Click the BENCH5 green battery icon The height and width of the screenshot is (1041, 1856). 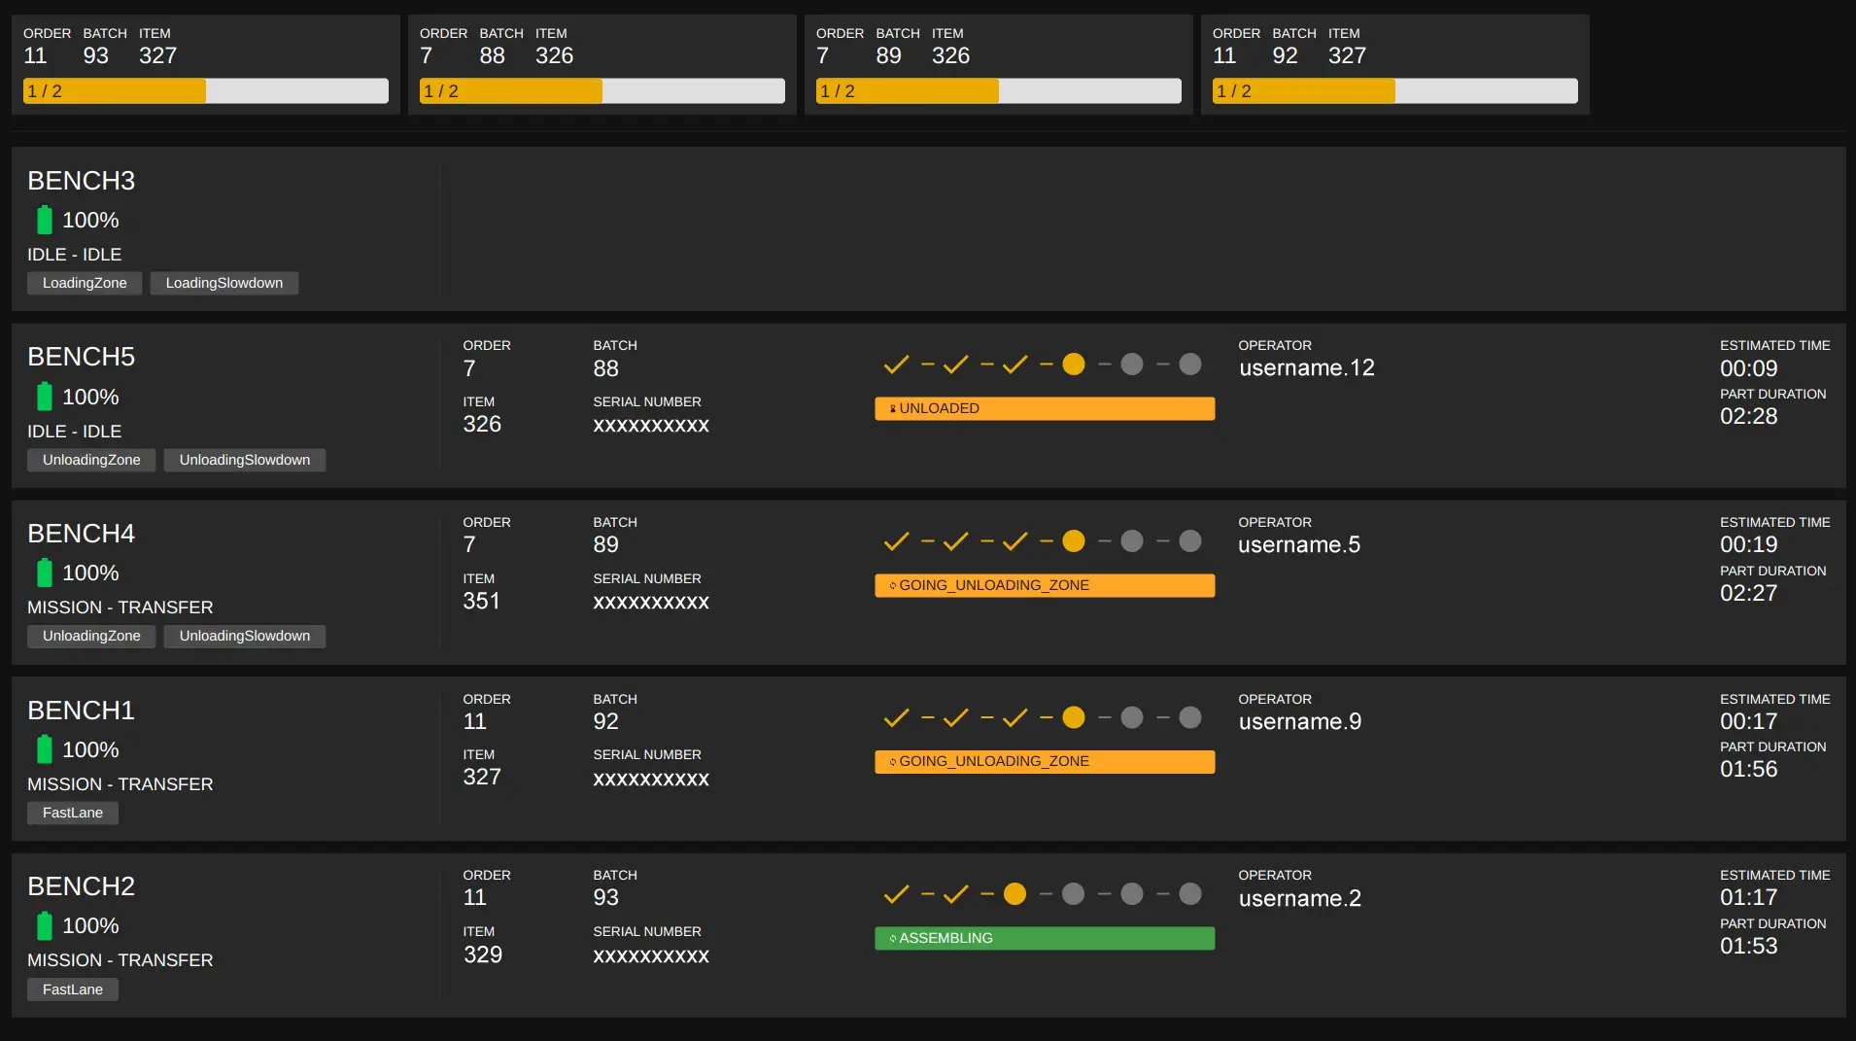pos(44,397)
